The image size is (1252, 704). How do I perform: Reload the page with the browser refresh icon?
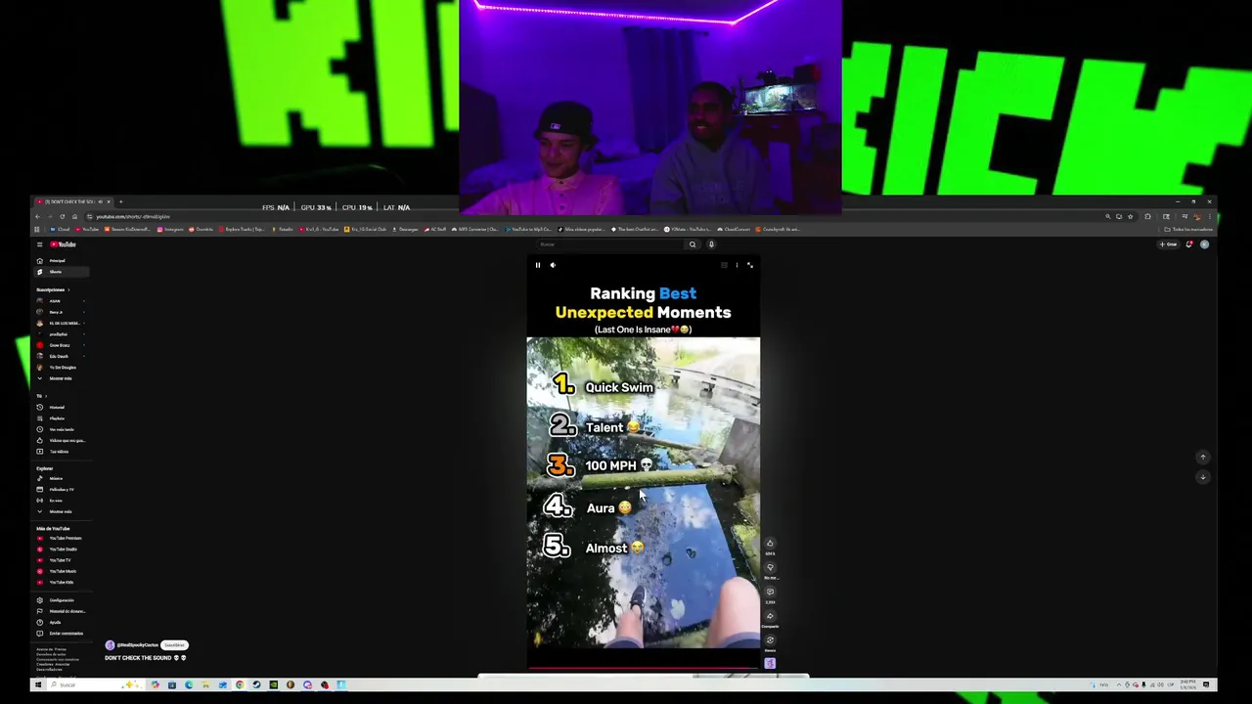[x=63, y=216]
